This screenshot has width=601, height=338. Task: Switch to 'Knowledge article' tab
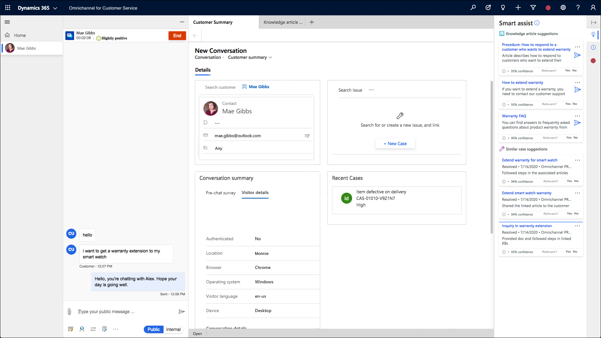[283, 22]
